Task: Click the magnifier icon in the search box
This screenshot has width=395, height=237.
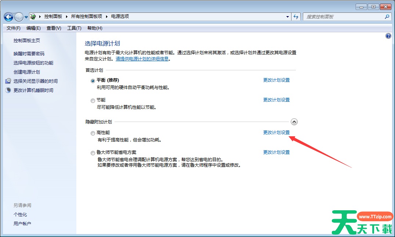Action: click(387, 17)
